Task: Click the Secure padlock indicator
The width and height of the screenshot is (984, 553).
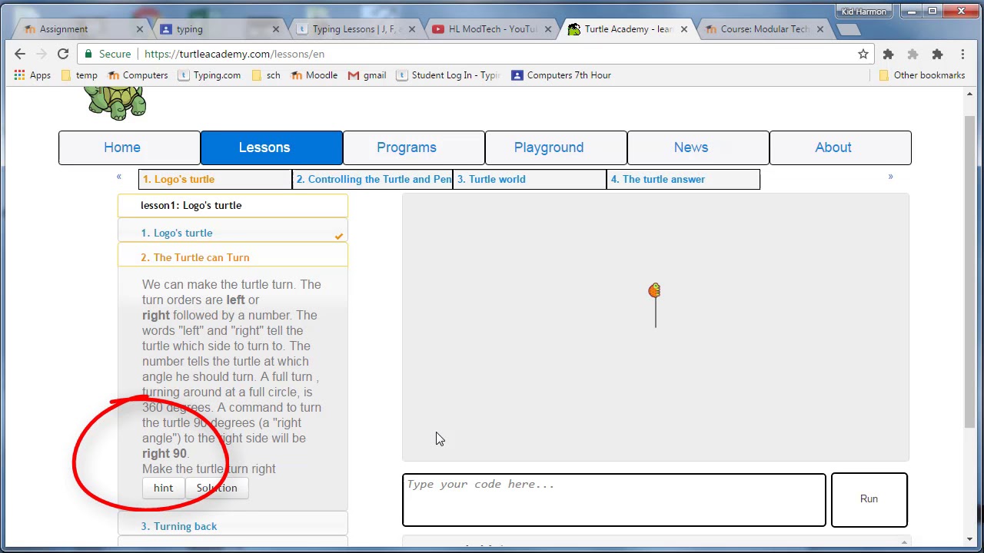Action: click(108, 54)
